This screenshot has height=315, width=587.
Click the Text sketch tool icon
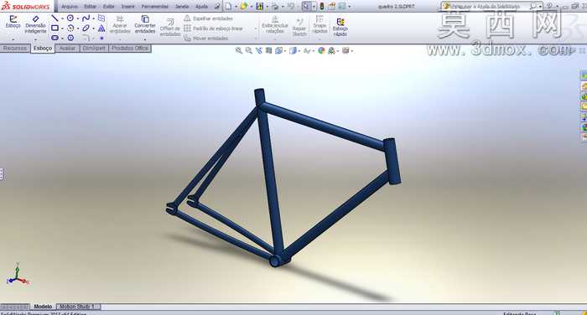[x=101, y=28]
